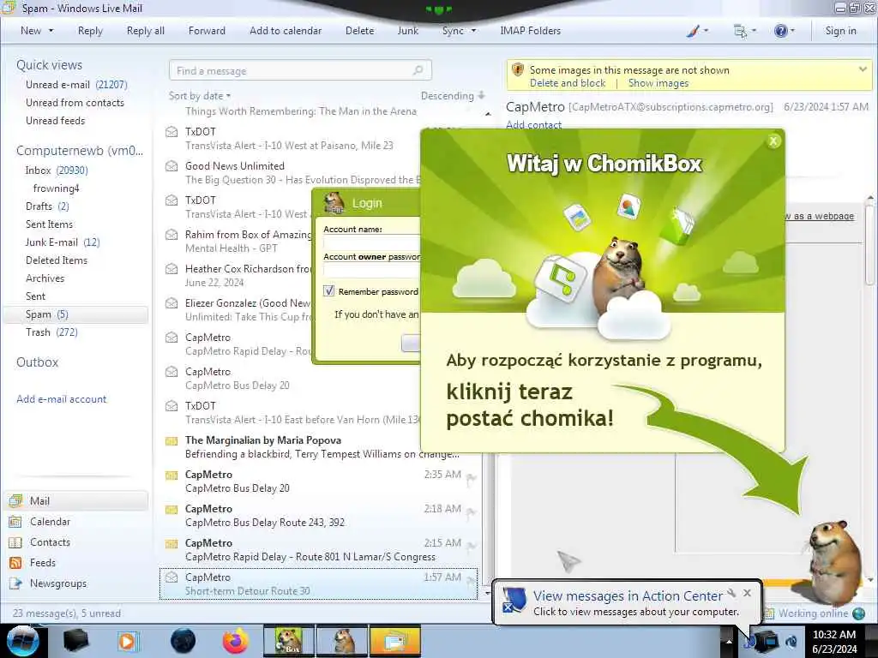This screenshot has height=658, width=878.
Task: Click Delete and block link
Action: [x=568, y=83]
